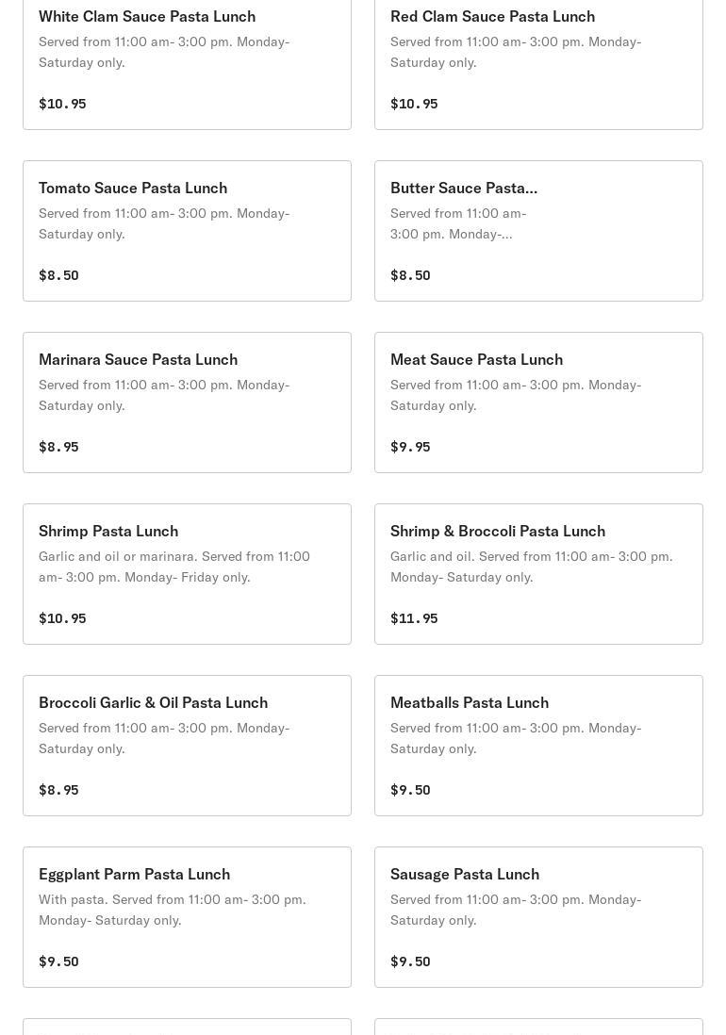Click the $9.50 Meatballs Pasta price
The width and height of the screenshot is (726, 1035).
click(x=410, y=790)
